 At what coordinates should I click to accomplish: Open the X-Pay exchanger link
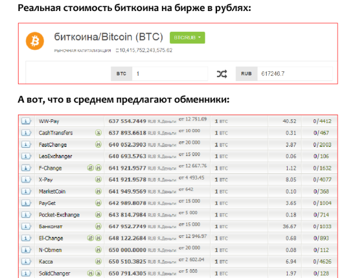click(x=46, y=180)
